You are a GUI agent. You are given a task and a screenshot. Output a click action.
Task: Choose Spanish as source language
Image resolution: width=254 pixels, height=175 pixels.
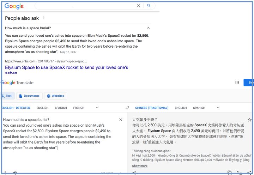tap(61, 108)
